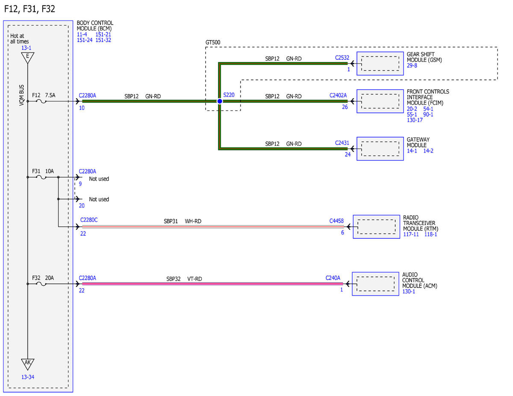513x396 pixels.
Task: Click connector label C2532
Action: tap(342, 58)
